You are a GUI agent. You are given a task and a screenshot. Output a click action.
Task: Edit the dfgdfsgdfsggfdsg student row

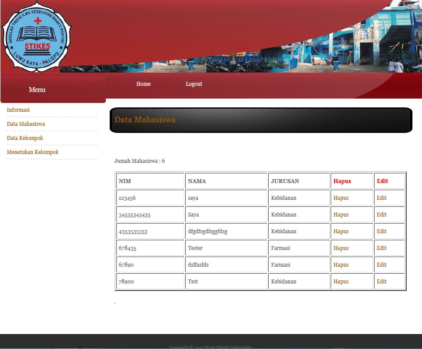coord(382,231)
